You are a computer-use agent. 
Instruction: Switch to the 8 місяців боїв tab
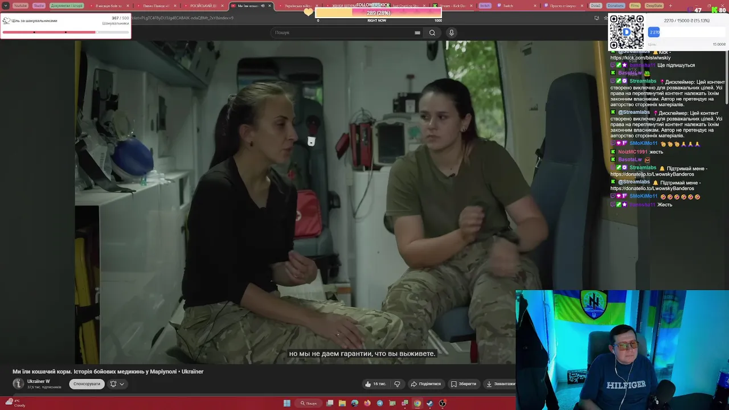108,6
